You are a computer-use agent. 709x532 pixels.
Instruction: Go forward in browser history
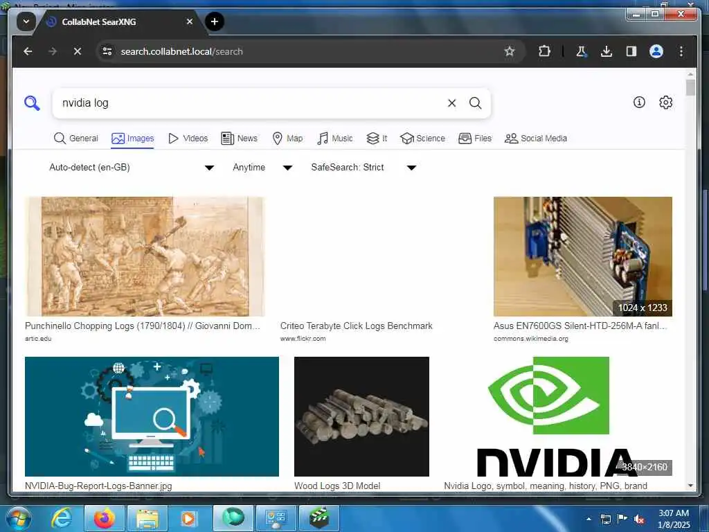click(53, 51)
